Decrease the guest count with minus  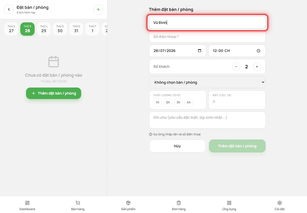tap(236, 67)
